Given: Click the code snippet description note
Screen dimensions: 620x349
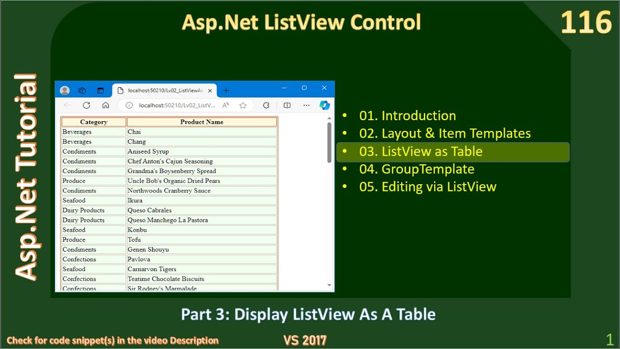Looking at the screenshot, I should pyautogui.click(x=112, y=340).
